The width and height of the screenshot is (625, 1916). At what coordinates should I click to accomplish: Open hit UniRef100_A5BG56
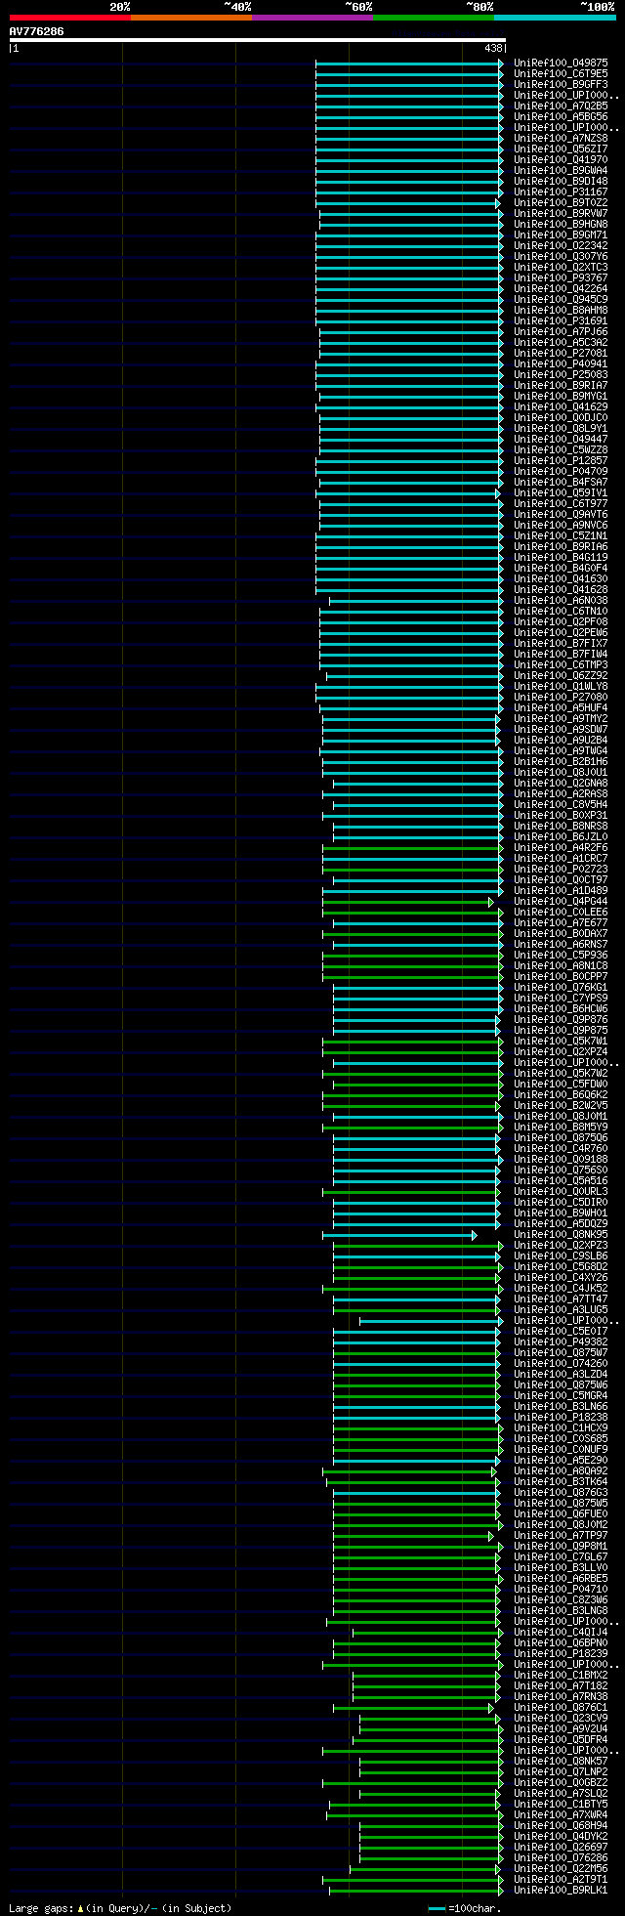click(562, 117)
